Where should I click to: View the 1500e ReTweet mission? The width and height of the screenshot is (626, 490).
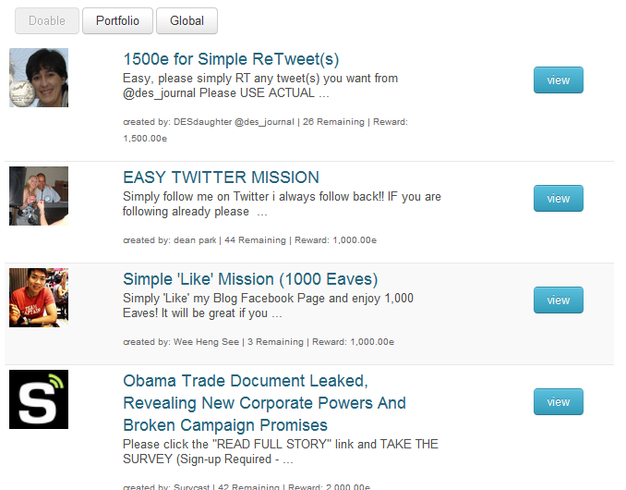(558, 80)
